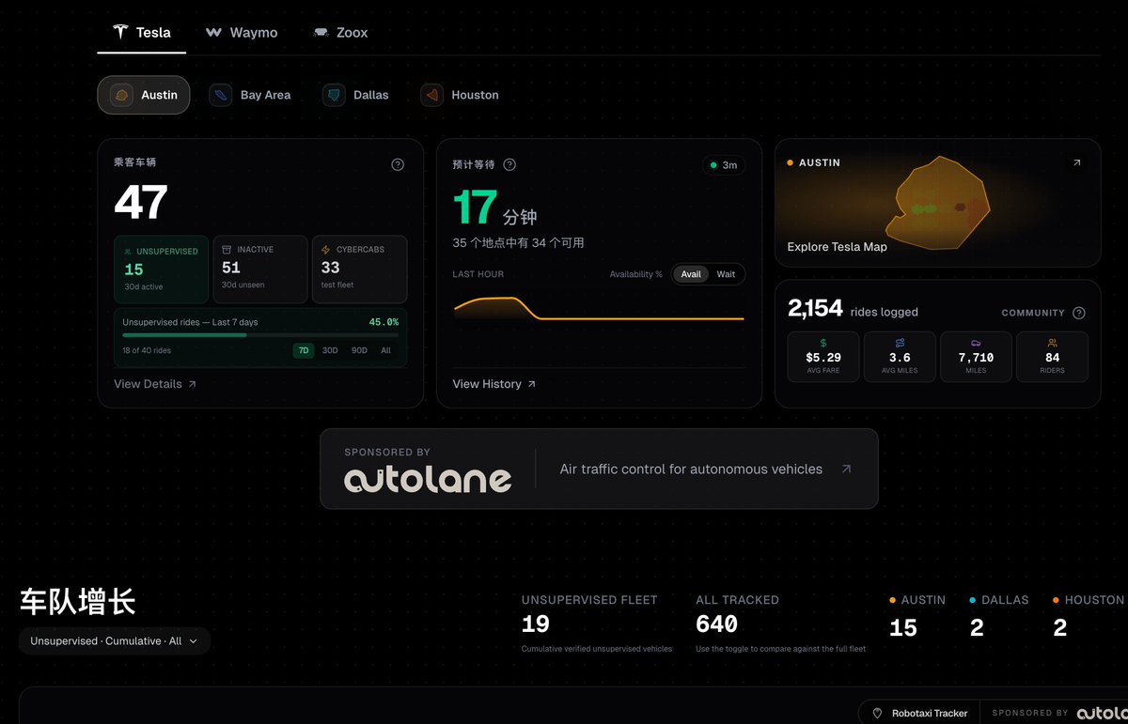This screenshot has height=724, width=1128.
Task: Open Explore Tesla Map link
Action: (x=837, y=247)
